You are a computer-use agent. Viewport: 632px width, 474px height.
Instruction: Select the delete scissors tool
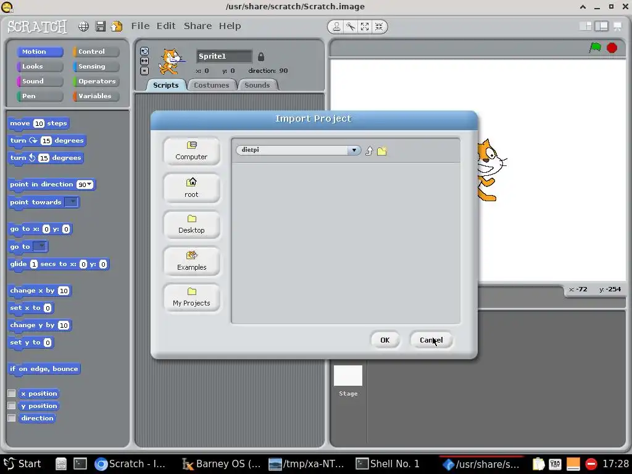point(351,27)
